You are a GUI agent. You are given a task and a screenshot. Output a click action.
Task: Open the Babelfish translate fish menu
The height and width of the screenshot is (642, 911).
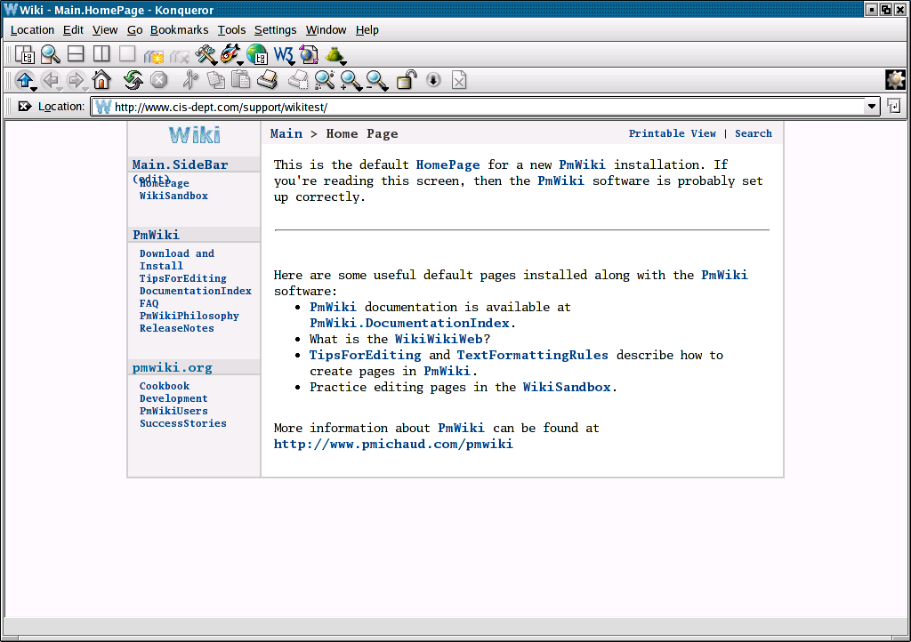[x=231, y=54]
